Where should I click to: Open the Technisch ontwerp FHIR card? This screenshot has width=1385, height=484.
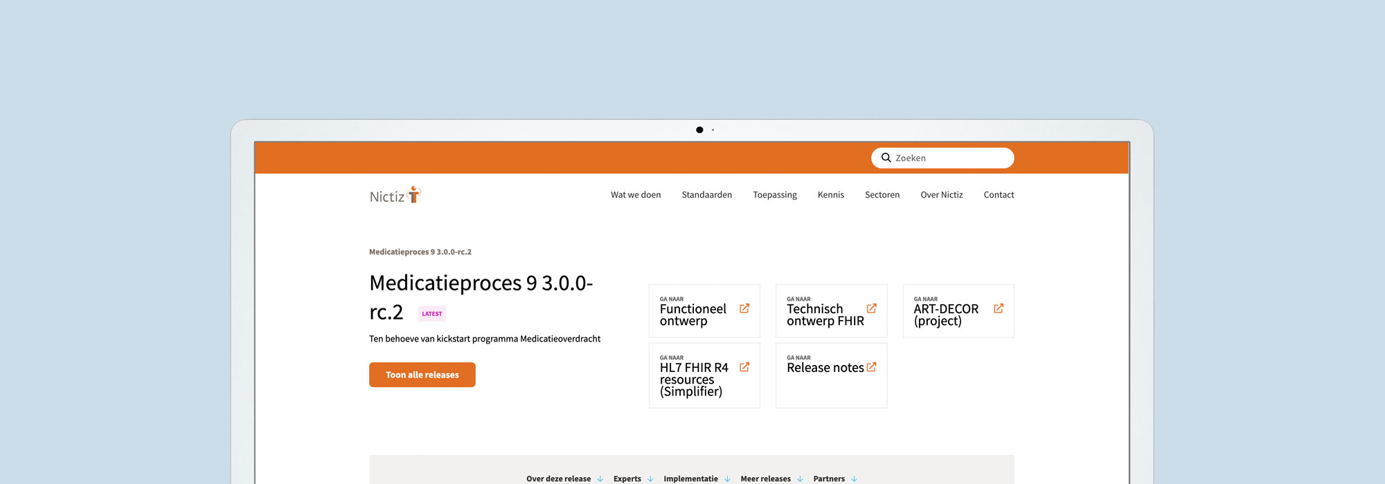831,311
